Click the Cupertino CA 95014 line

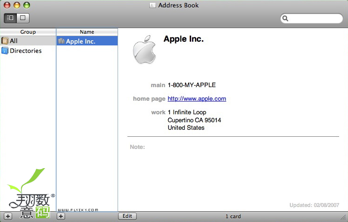tap(194, 120)
